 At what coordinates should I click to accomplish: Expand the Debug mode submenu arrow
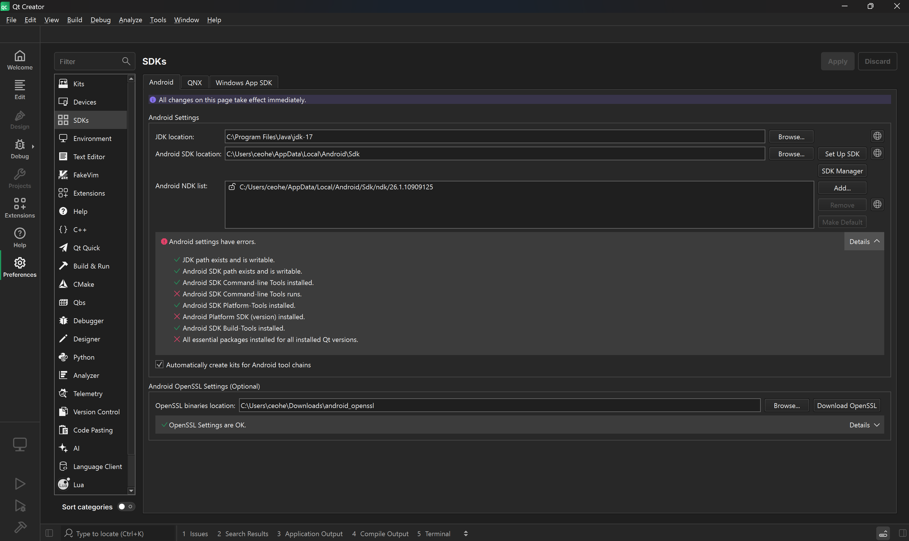pos(33,147)
